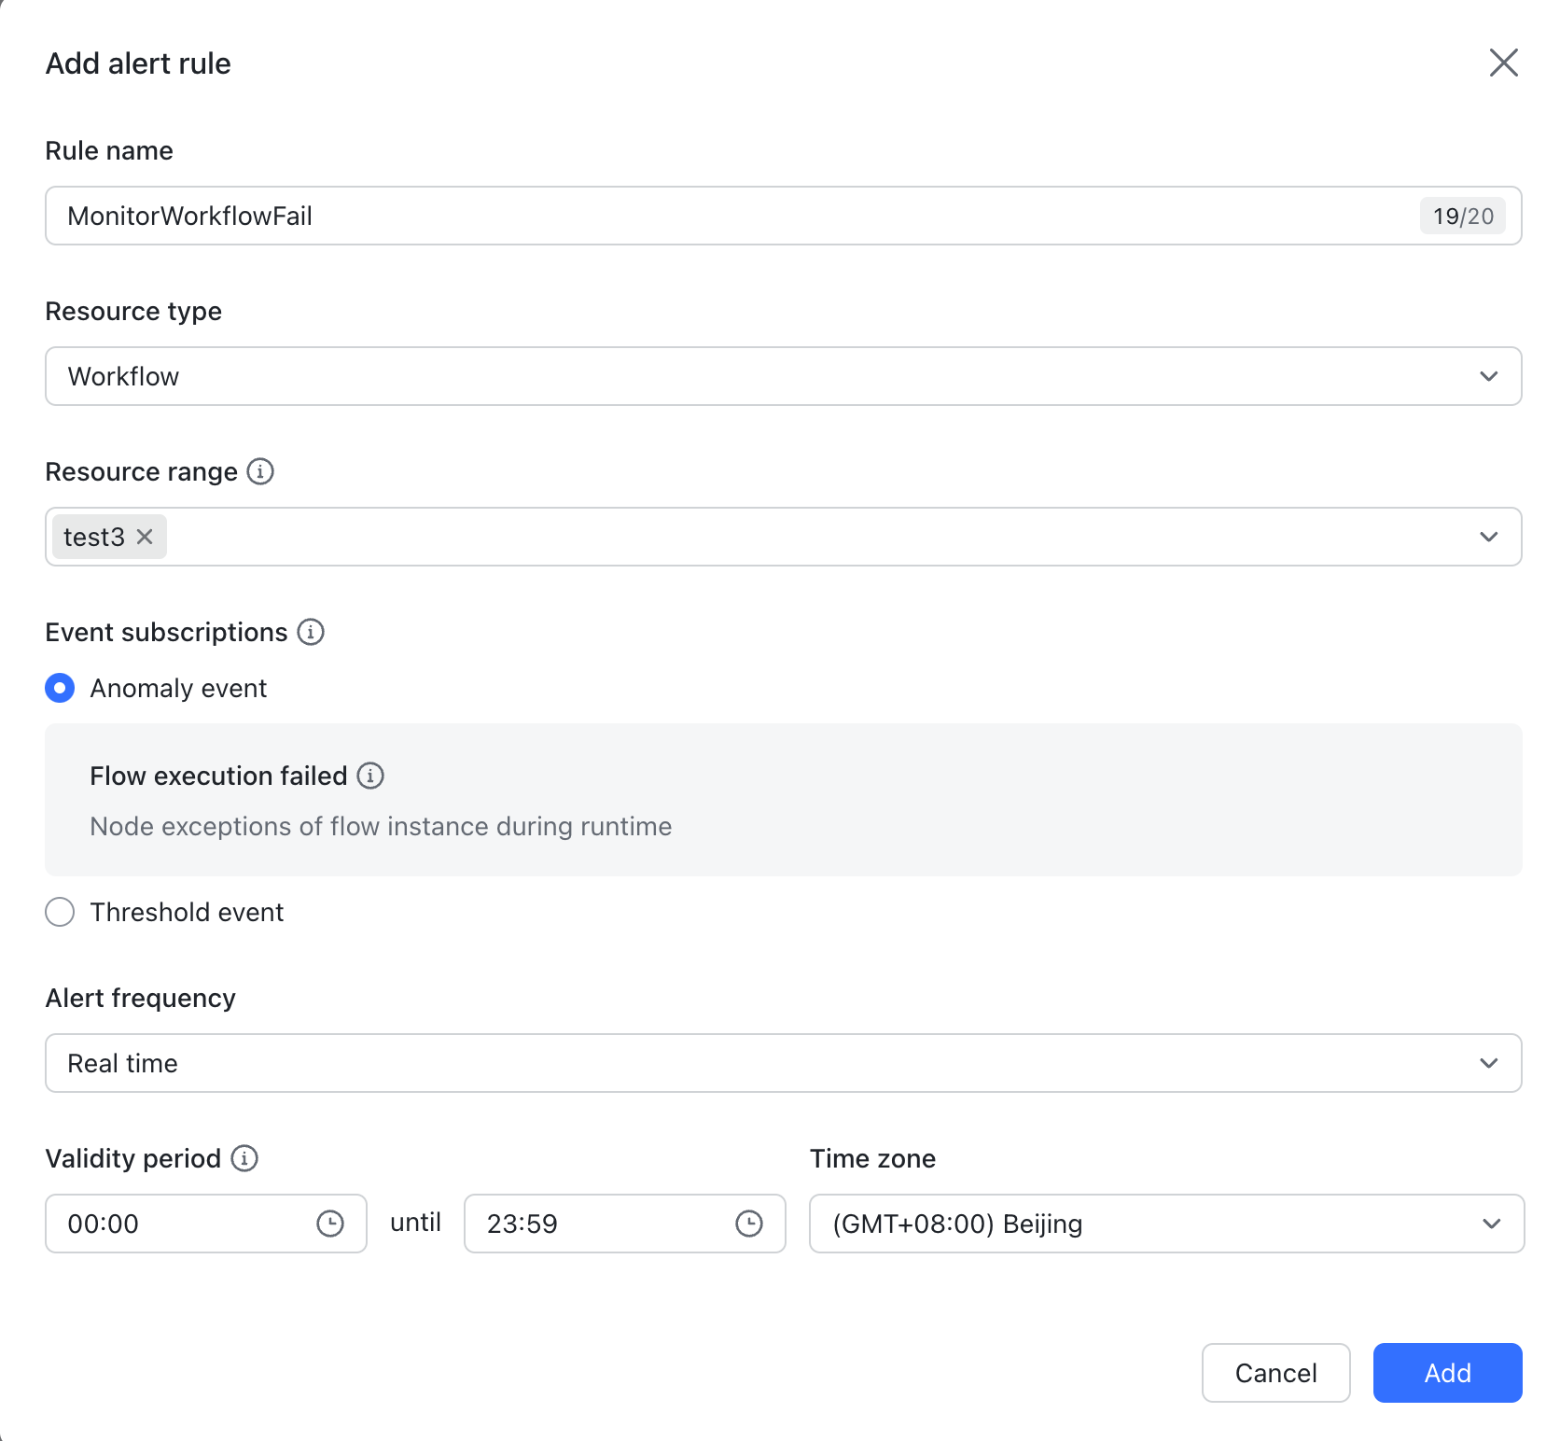Click clock icon in the 00:00 start time field
Viewport: 1560px width, 1441px height.
pyautogui.click(x=330, y=1224)
